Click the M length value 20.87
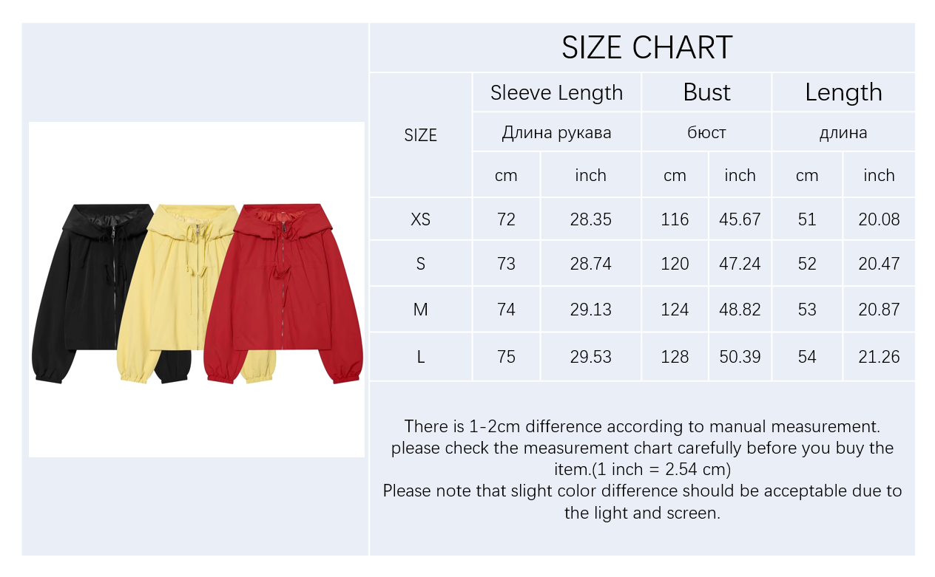This screenshot has width=935, height=577. point(879,310)
